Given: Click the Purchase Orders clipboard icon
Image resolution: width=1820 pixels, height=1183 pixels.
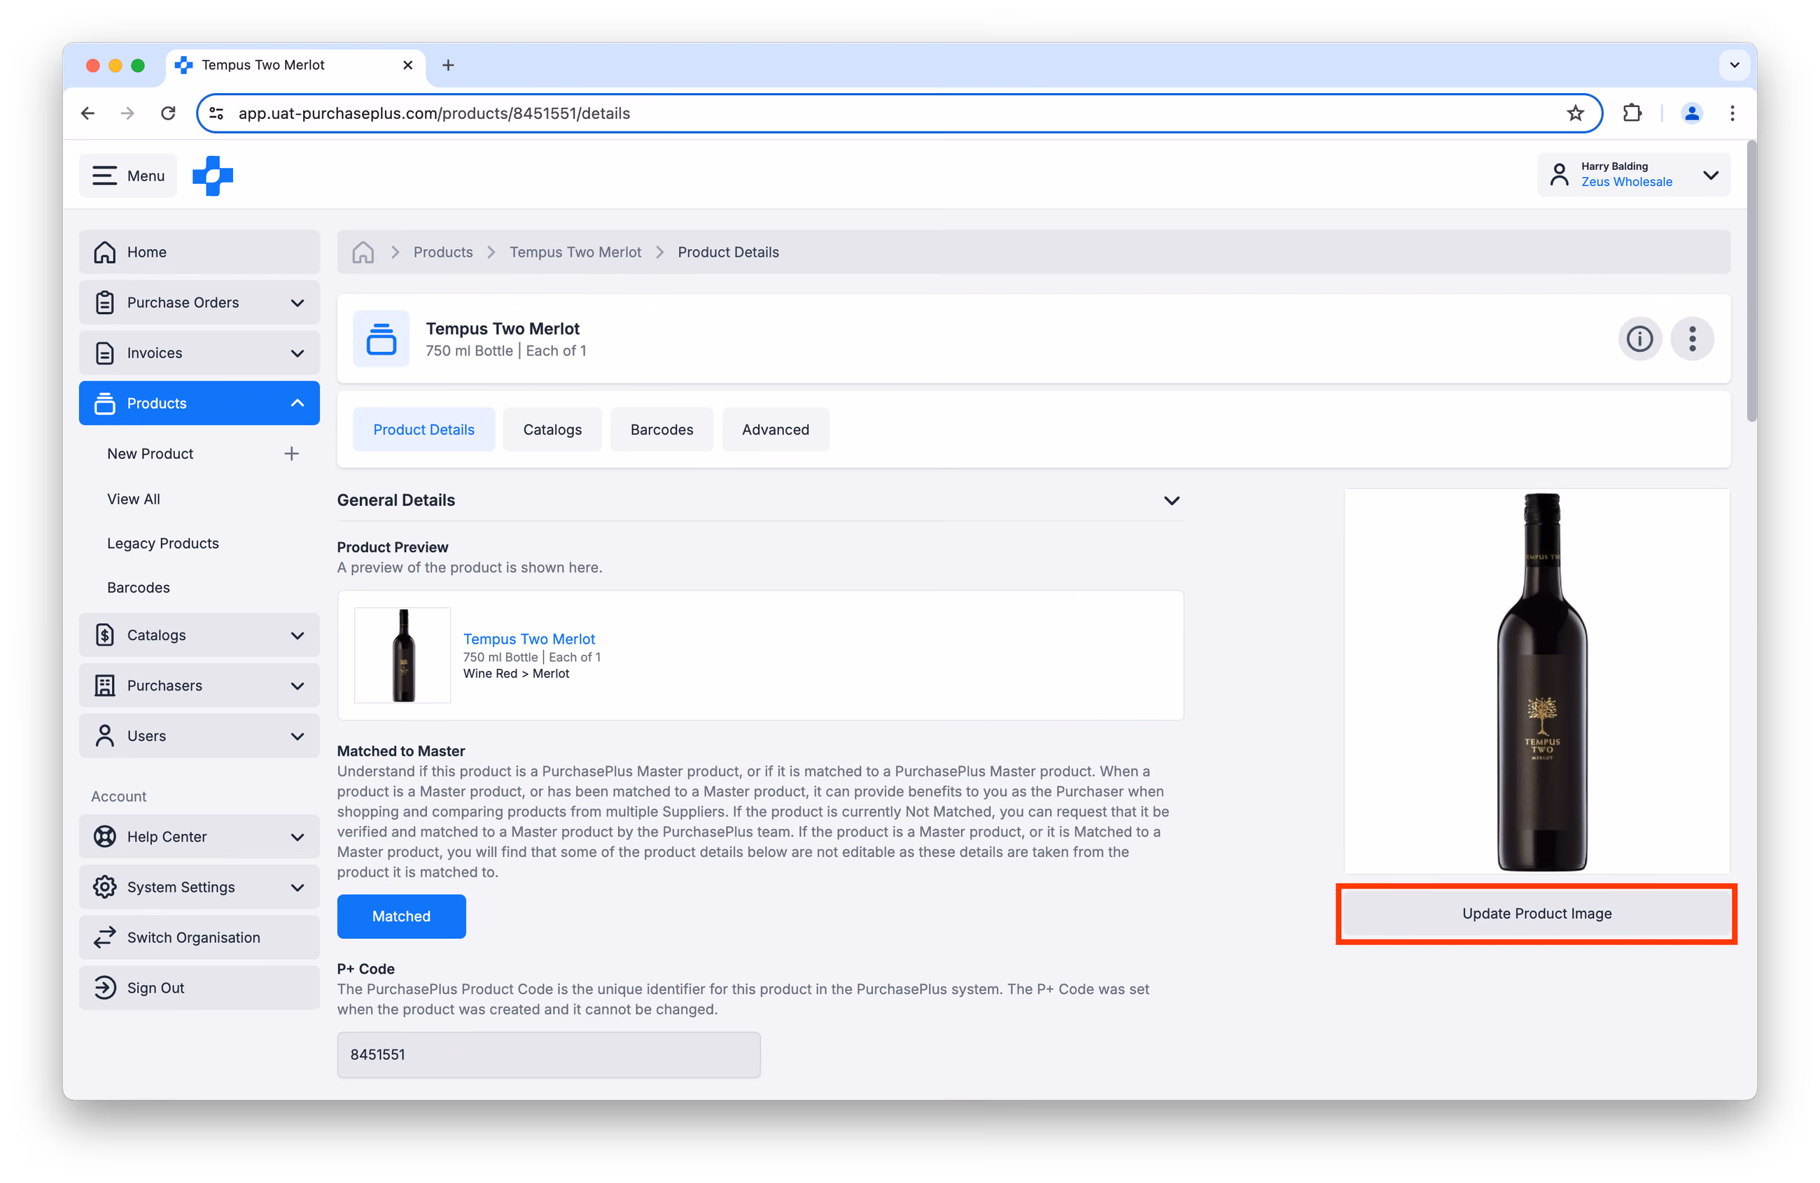Looking at the screenshot, I should [x=105, y=302].
